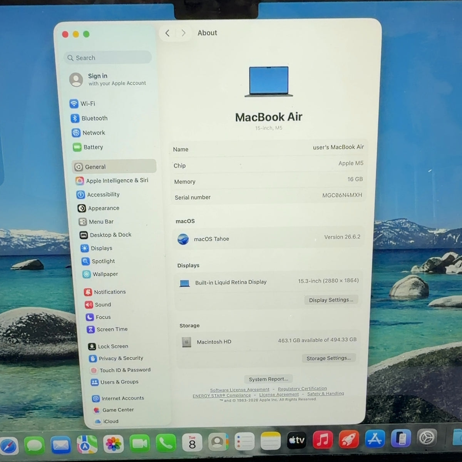The height and width of the screenshot is (462, 462).
Task: Click the computer name user's MacBook Air
Action: coord(338,147)
